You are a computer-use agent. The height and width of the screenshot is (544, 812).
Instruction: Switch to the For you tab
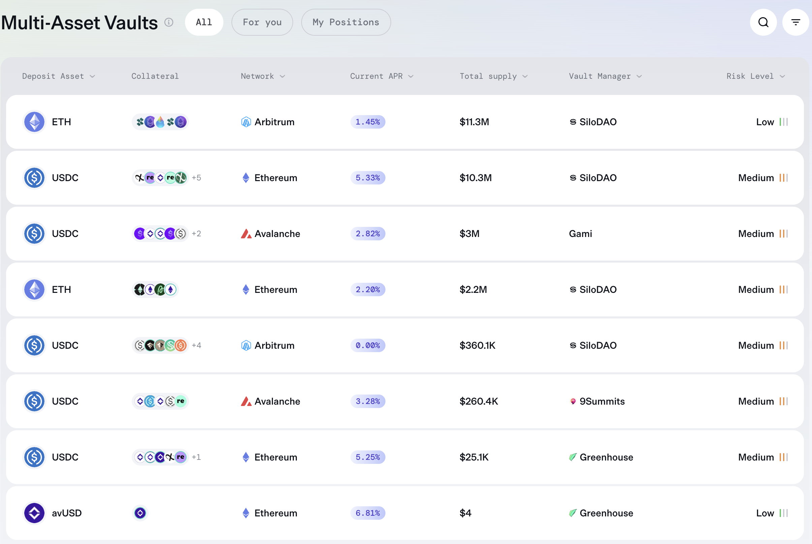click(x=262, y=22)
